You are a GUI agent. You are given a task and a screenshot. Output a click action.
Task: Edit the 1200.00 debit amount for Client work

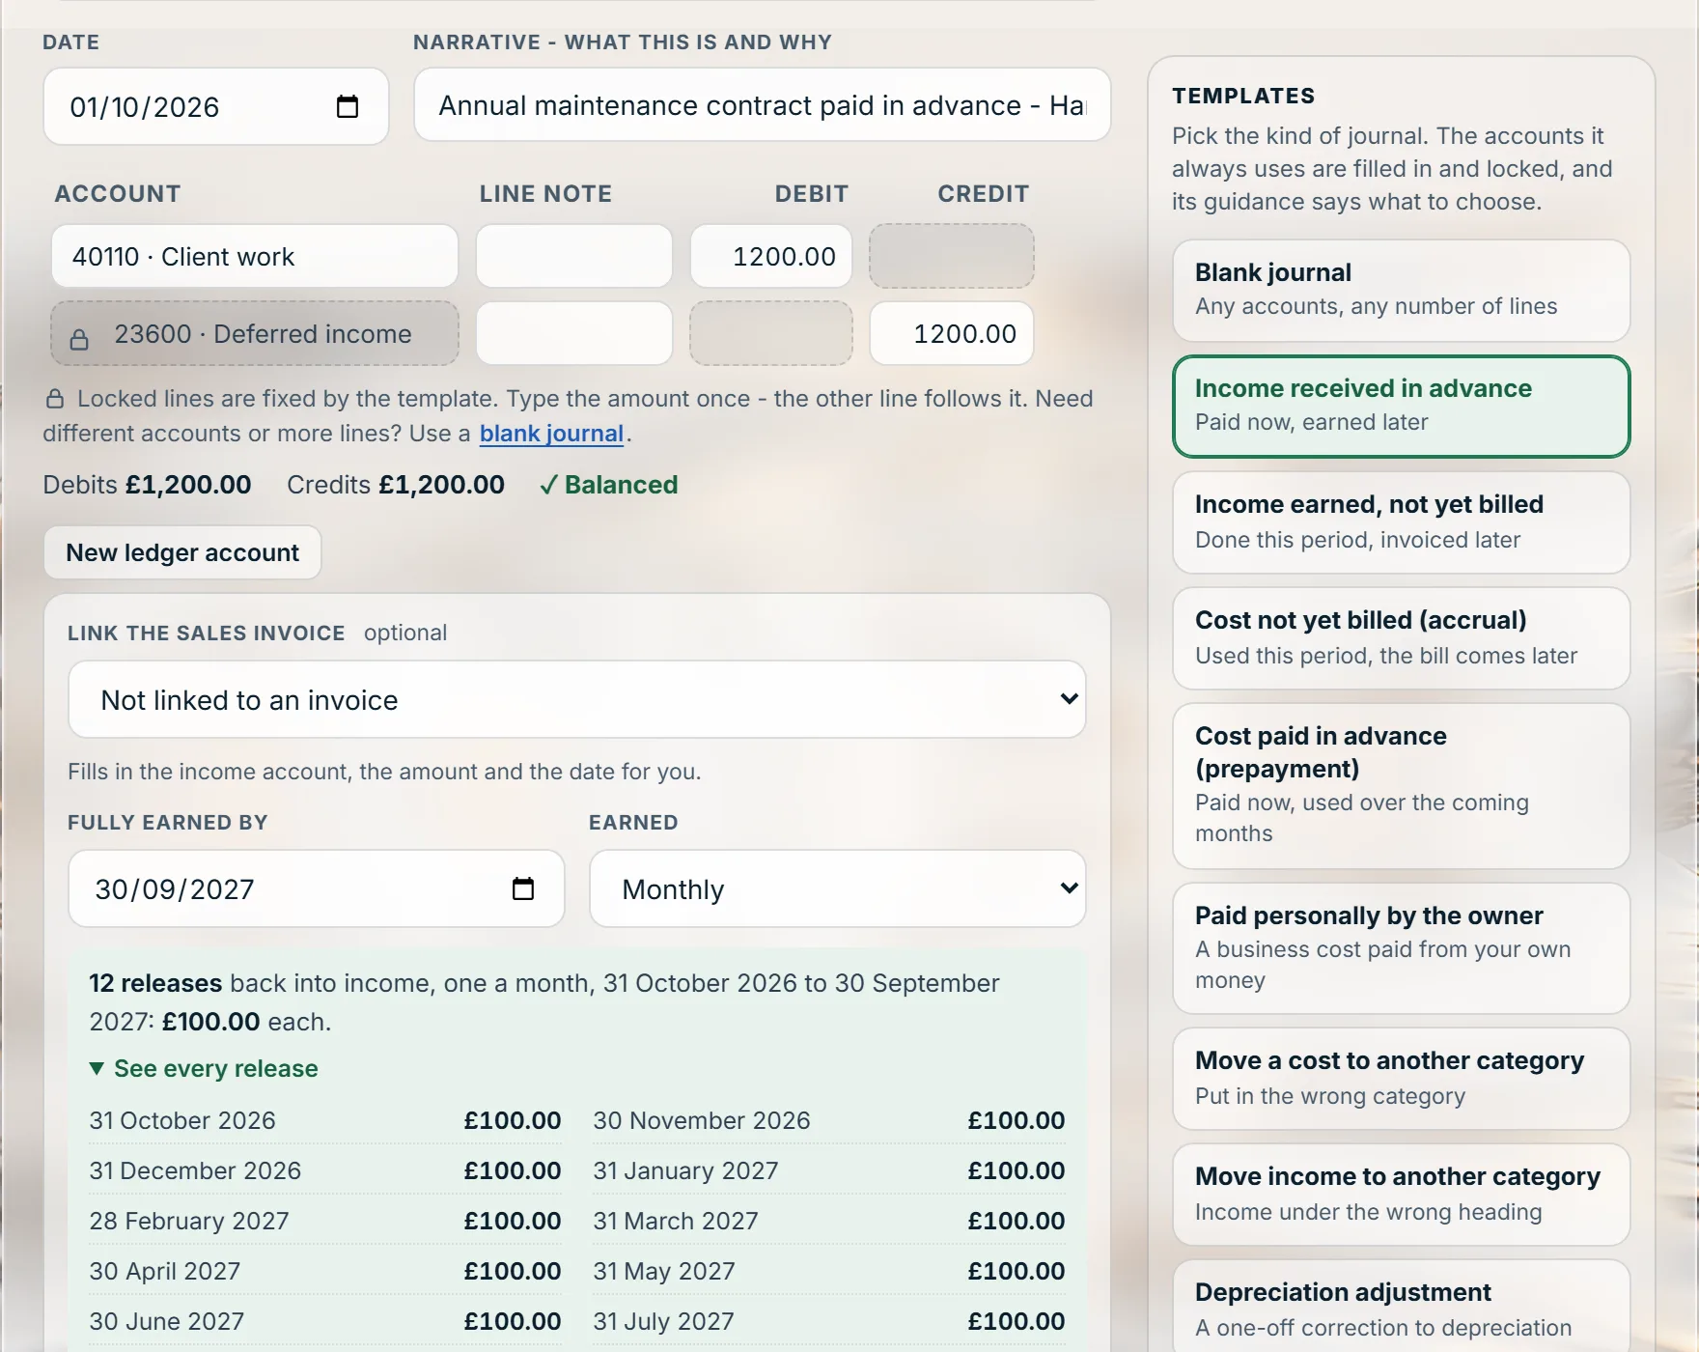[771, 256]
